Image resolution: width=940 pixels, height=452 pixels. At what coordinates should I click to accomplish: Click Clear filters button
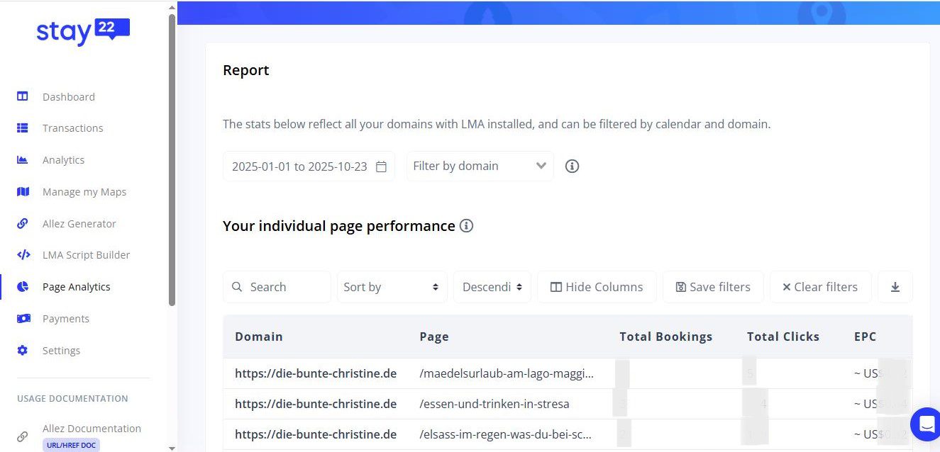[x=819, y=287]
